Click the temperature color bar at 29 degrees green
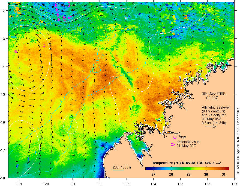This screenshot has width=240, height=186. coord(188,168)
